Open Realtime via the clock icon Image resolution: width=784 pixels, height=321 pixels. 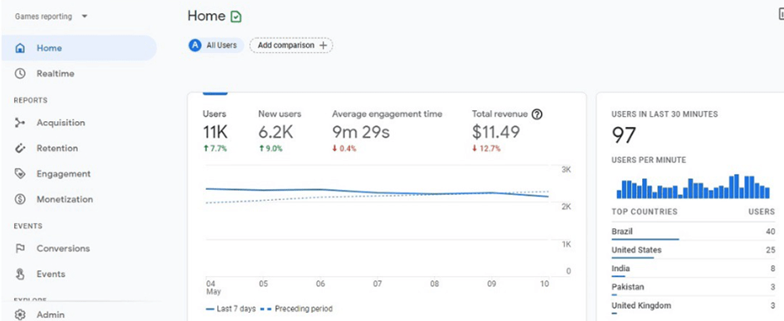point(20,74)
